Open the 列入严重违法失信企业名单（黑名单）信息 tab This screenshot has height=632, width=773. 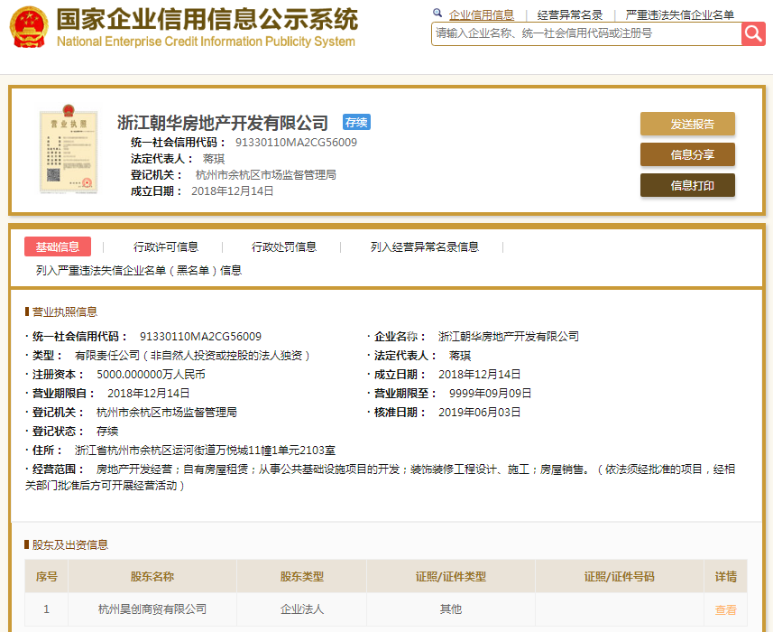139,270
